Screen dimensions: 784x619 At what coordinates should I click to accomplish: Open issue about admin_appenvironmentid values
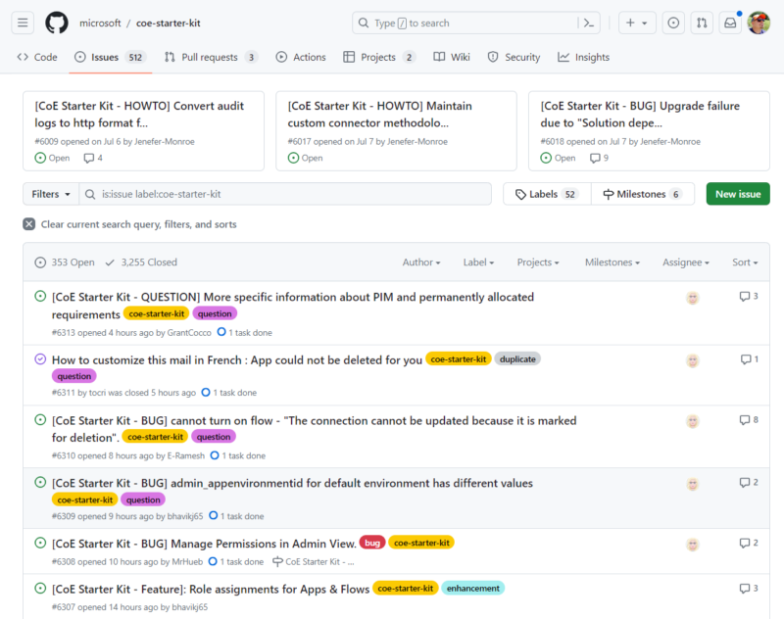tap(292, 483)
